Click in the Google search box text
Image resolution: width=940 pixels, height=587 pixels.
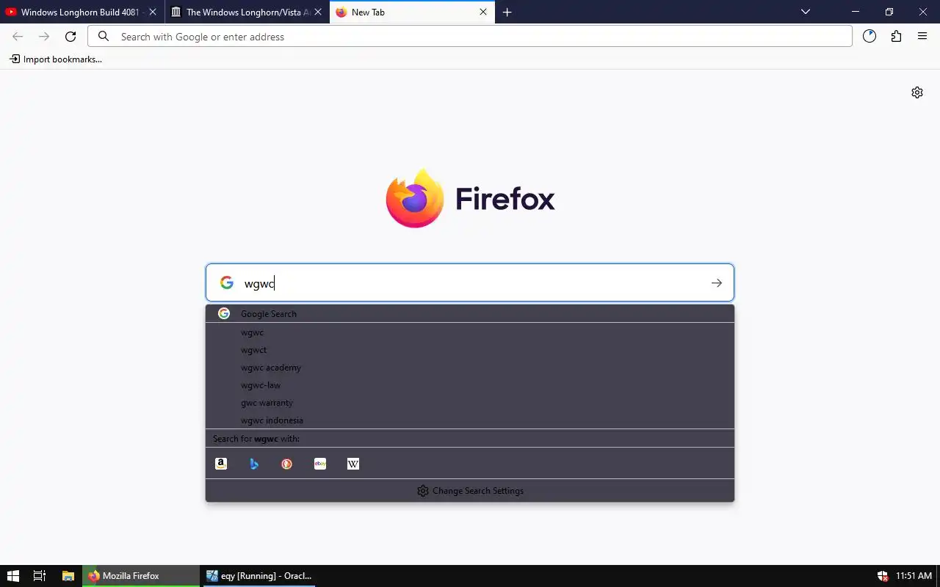470,283
